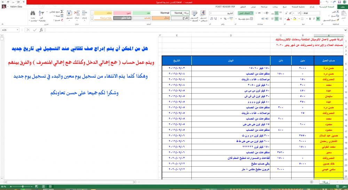This screenshot has height=190, width=348.
Task: Switch to the Insert ribbon tab
Action: pyautogui.click(x=312, y=7)
